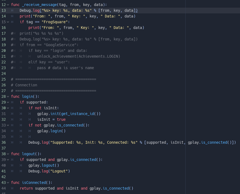
Task: Collapse the 'if not isInit' block
Action: pyautogui.click(x=8, y=108)
